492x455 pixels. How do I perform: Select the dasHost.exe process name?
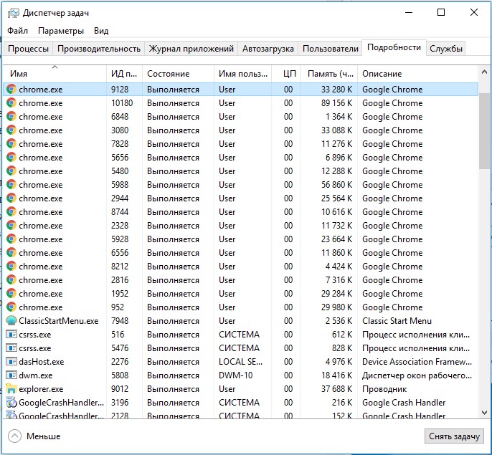pos(41,362)
